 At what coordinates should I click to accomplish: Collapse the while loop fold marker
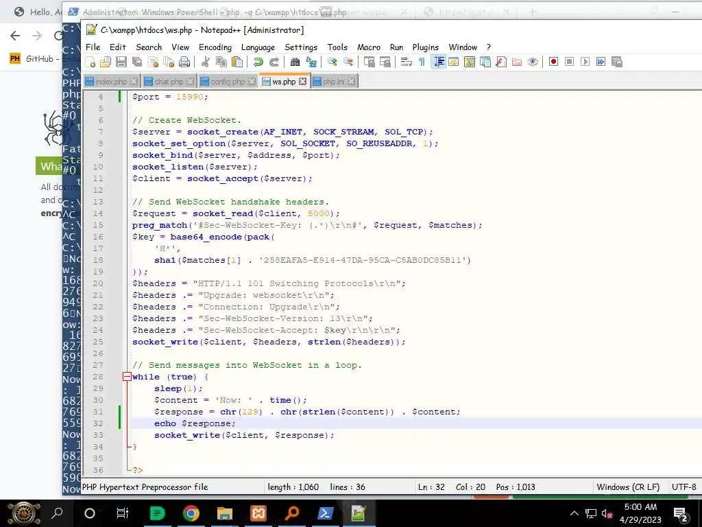[x=127, y=377]
